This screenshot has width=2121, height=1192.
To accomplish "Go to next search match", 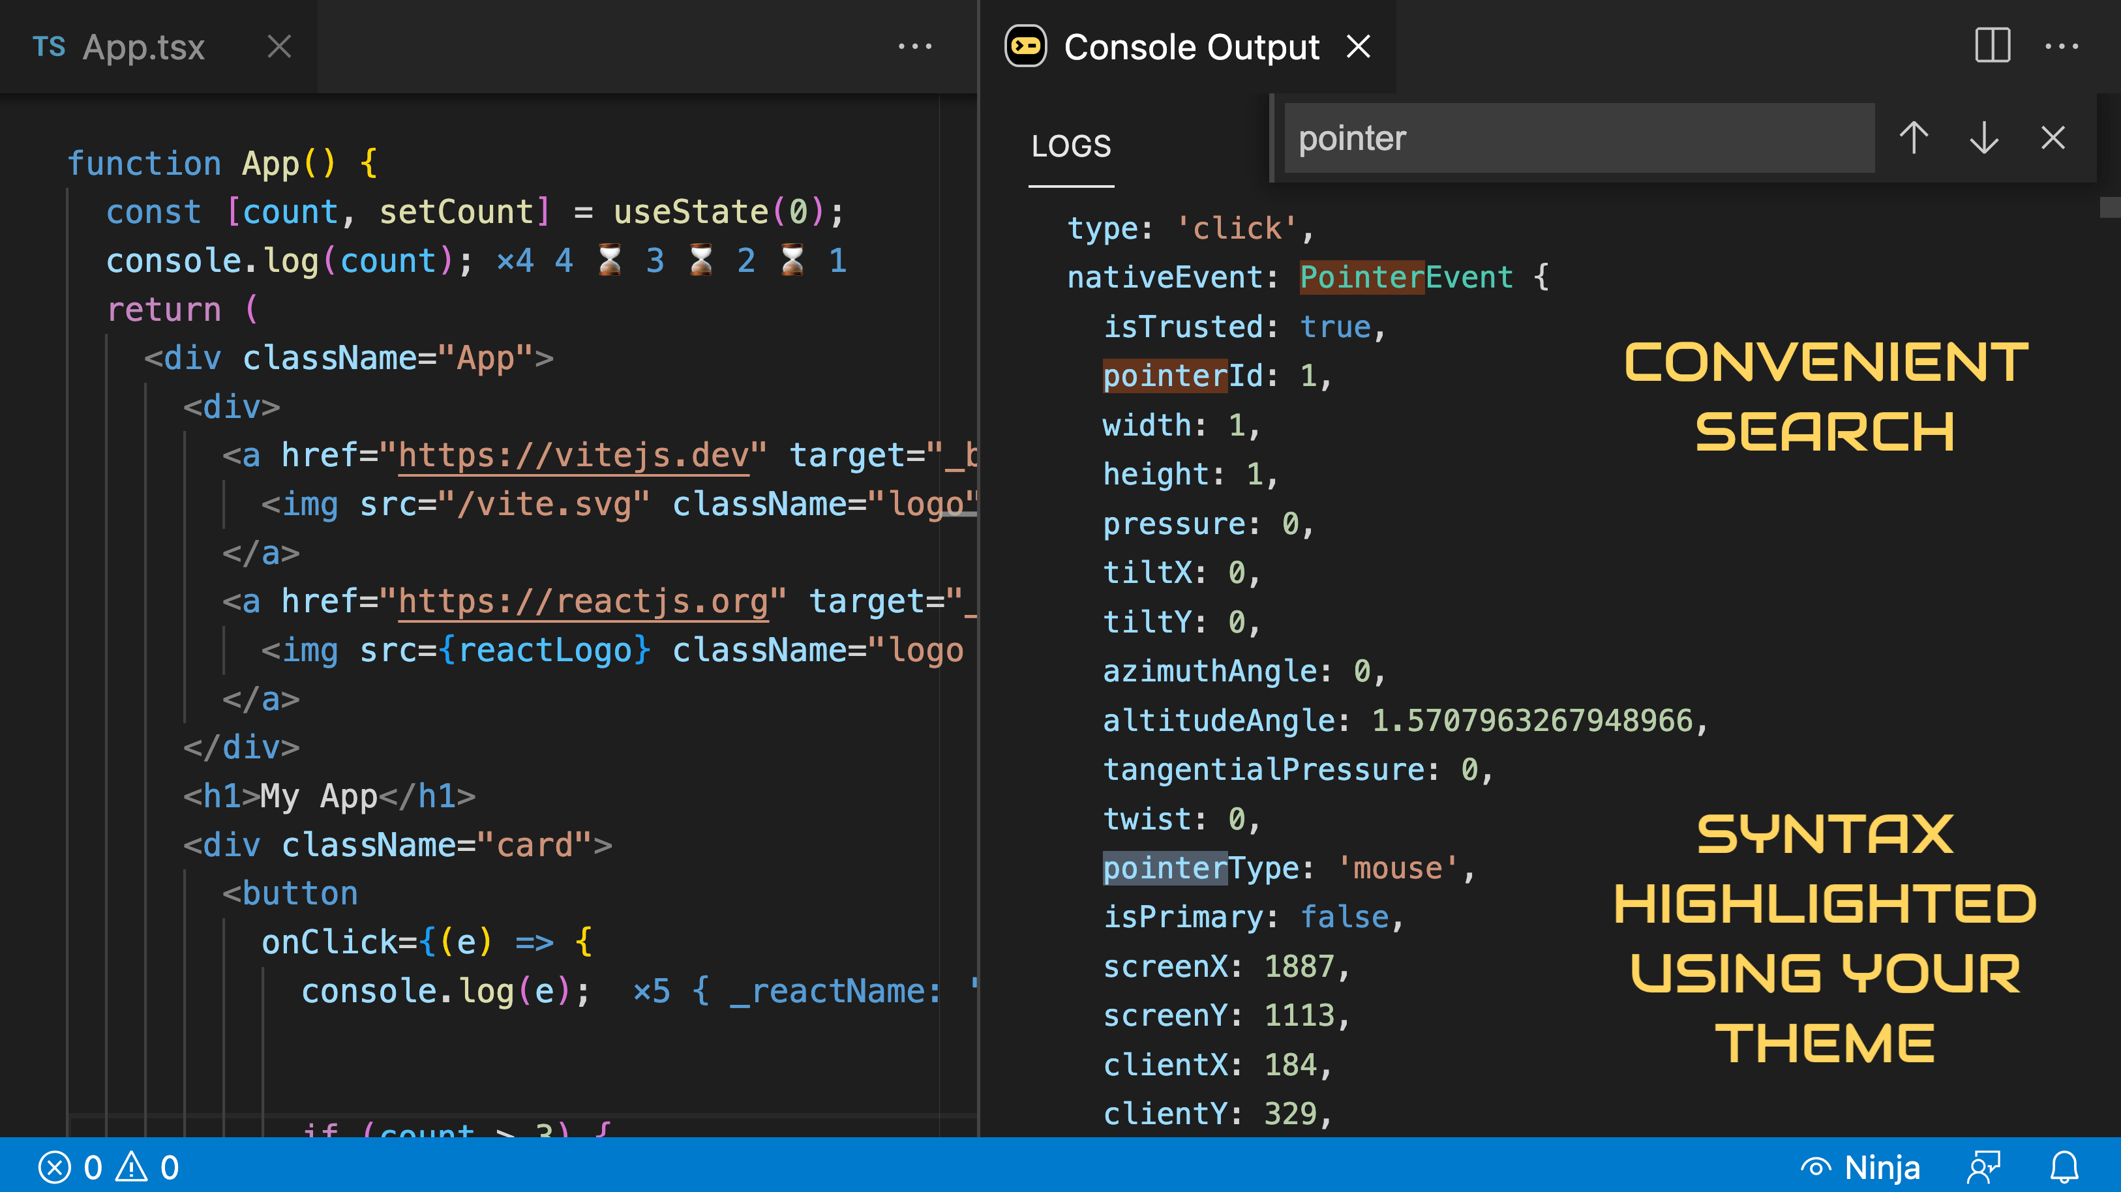I will tap(1983, 138).
